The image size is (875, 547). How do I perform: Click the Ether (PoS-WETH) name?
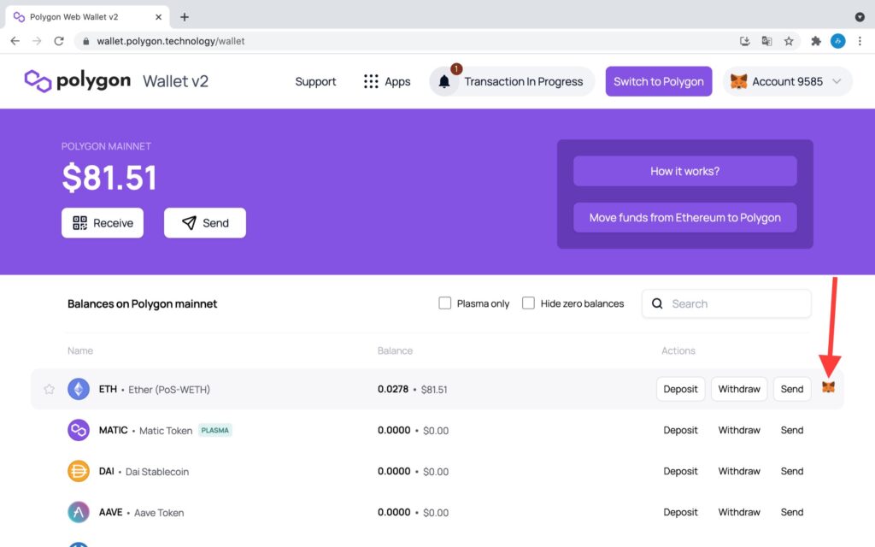tap(169, 390)
